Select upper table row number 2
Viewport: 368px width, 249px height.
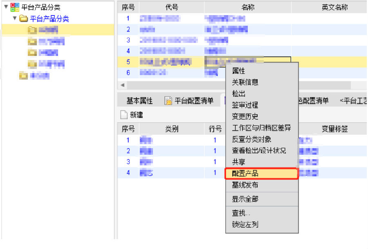tap(128, 29)
